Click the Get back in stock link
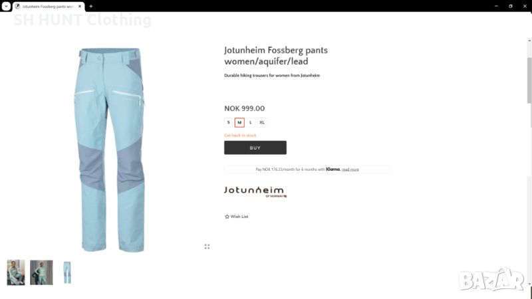This screenshot has height=299, width=532. (x=240, y=136)
